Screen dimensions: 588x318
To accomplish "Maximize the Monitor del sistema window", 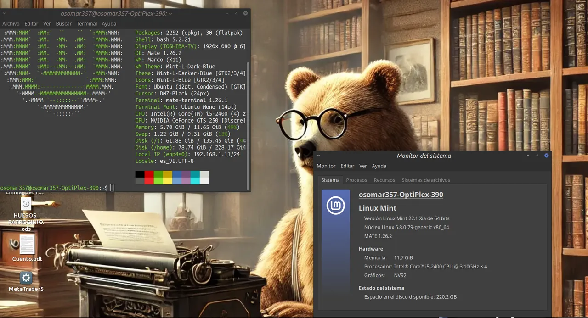I will point(537,156).
